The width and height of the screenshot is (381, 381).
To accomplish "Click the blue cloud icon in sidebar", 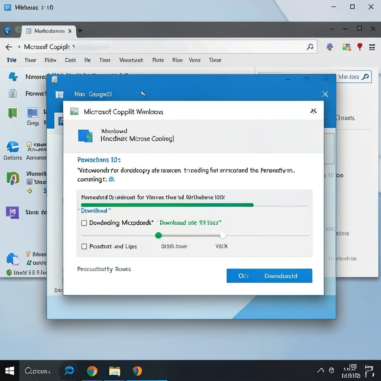I will [13, 259].
